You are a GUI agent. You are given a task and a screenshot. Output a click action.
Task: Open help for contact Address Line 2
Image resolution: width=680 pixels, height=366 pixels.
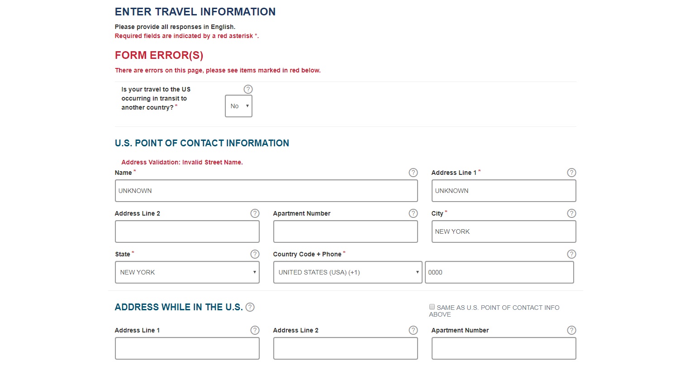tap(255, 213)
